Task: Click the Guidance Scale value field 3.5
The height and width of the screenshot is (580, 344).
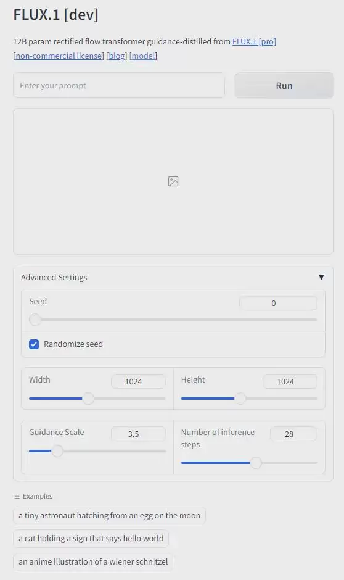Action: pos(138,434)
